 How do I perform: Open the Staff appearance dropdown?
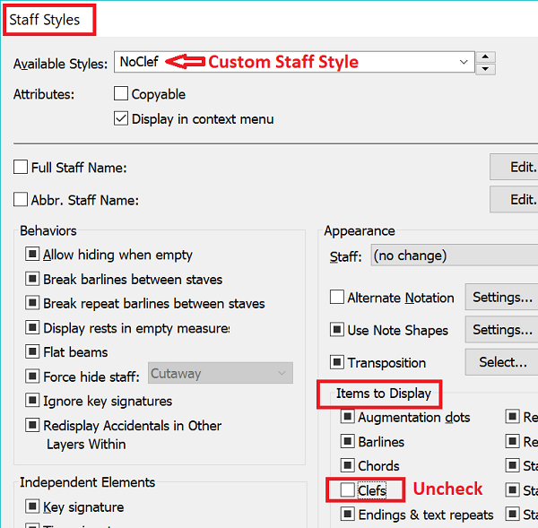[x=453, y=256]
